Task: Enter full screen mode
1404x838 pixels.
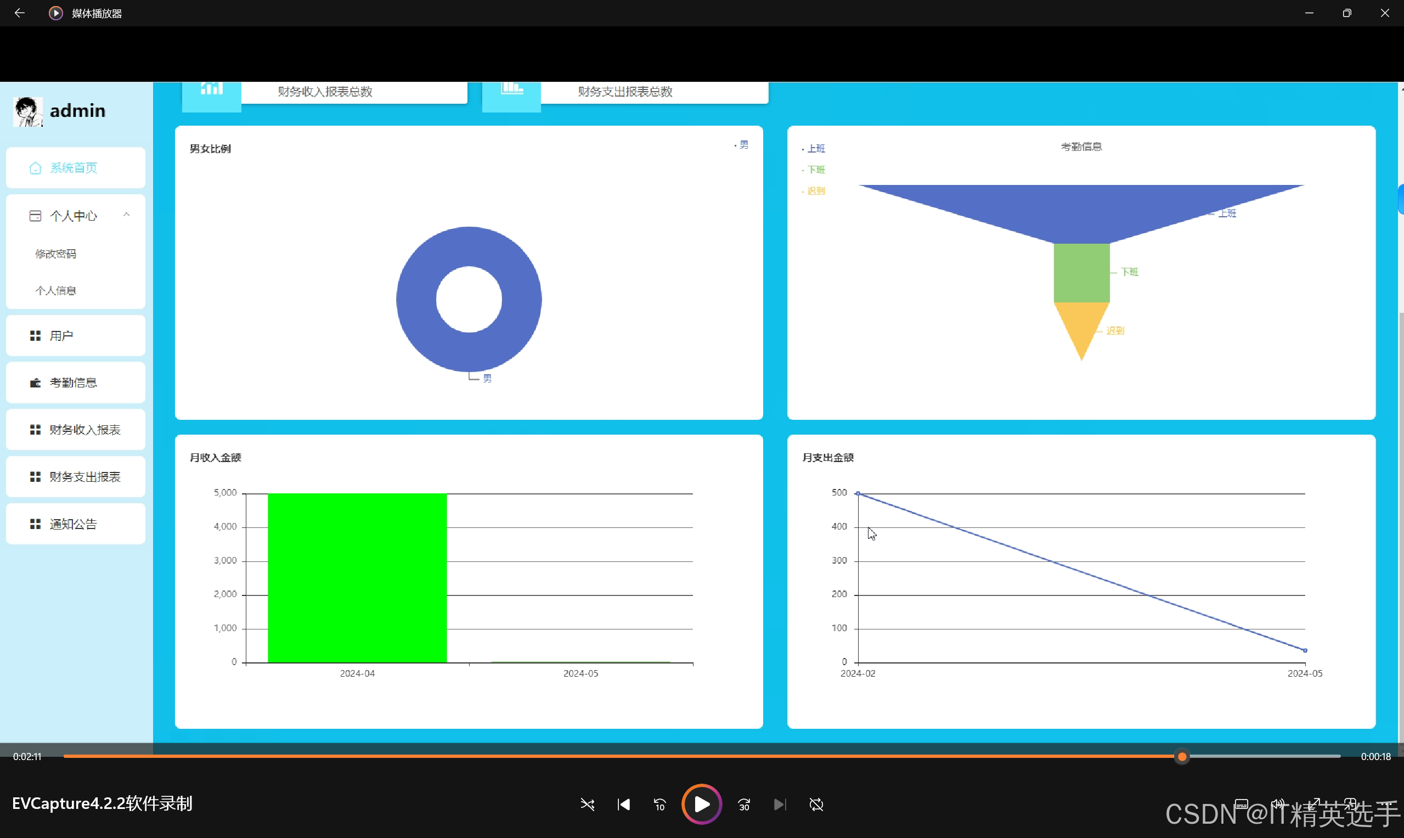Action: (x=1314, y=803)
